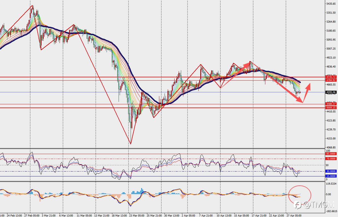Click the 7 Apr 21:00 time label
The image size is (338, 217).
[207, 215]
